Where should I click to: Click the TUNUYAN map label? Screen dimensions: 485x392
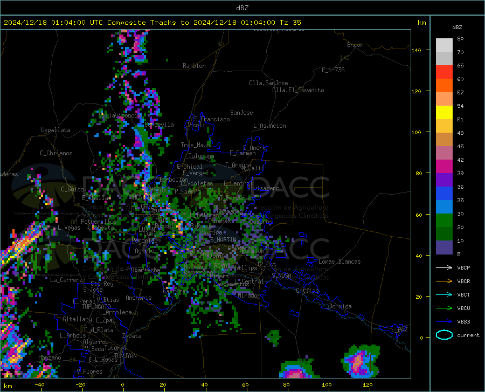coord(125,355)
